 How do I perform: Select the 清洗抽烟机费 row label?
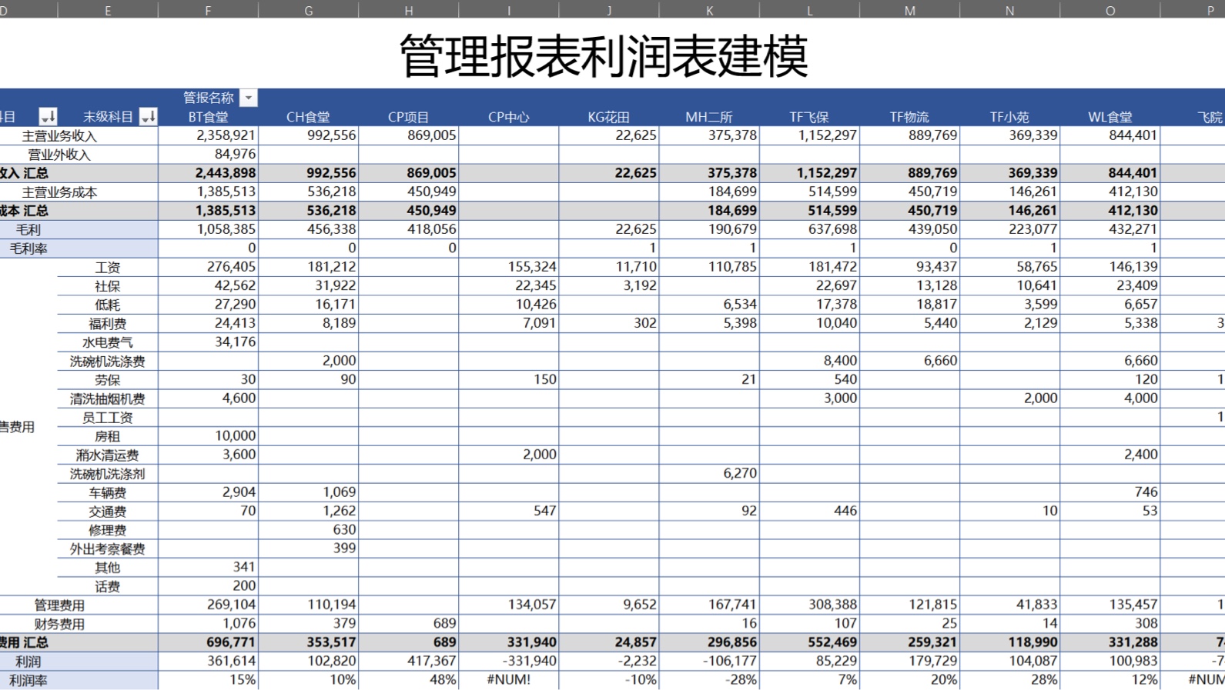pos(108,399)
